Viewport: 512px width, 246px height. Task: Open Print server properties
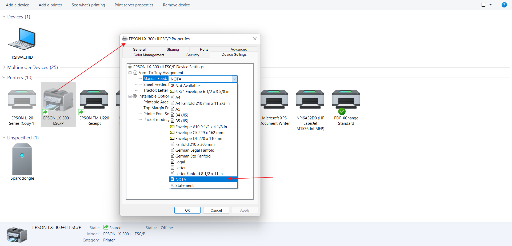pos(134,5)
